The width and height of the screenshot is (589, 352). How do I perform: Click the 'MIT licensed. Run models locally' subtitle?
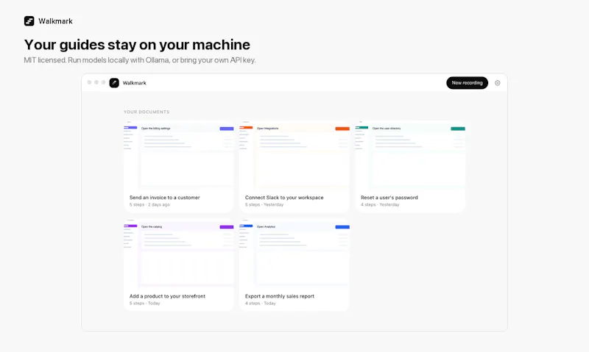(x=140, y=60)
